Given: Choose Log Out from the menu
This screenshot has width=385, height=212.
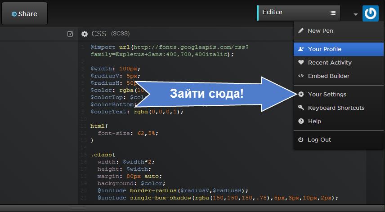Looking at the screenshot, I should coord(319,140).
